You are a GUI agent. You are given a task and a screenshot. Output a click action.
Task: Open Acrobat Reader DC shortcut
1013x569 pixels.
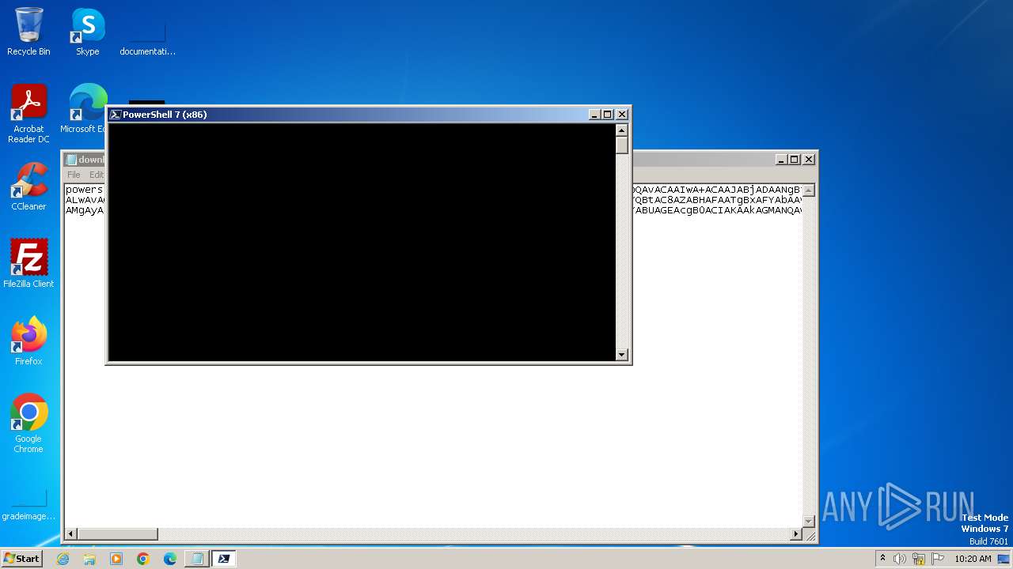coord(28,114)
